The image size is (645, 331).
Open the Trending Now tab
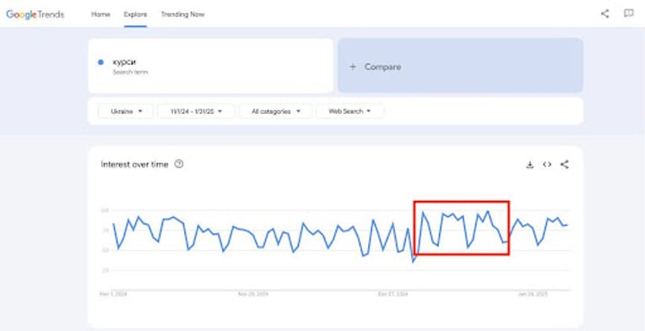tap(182, 14)
